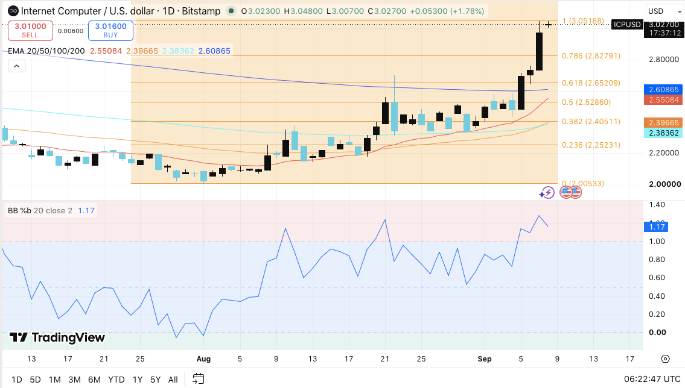The width and height of the screenshot is (685, 388).
Task: Select the 3M time range
Action: (x=74, y=380)
